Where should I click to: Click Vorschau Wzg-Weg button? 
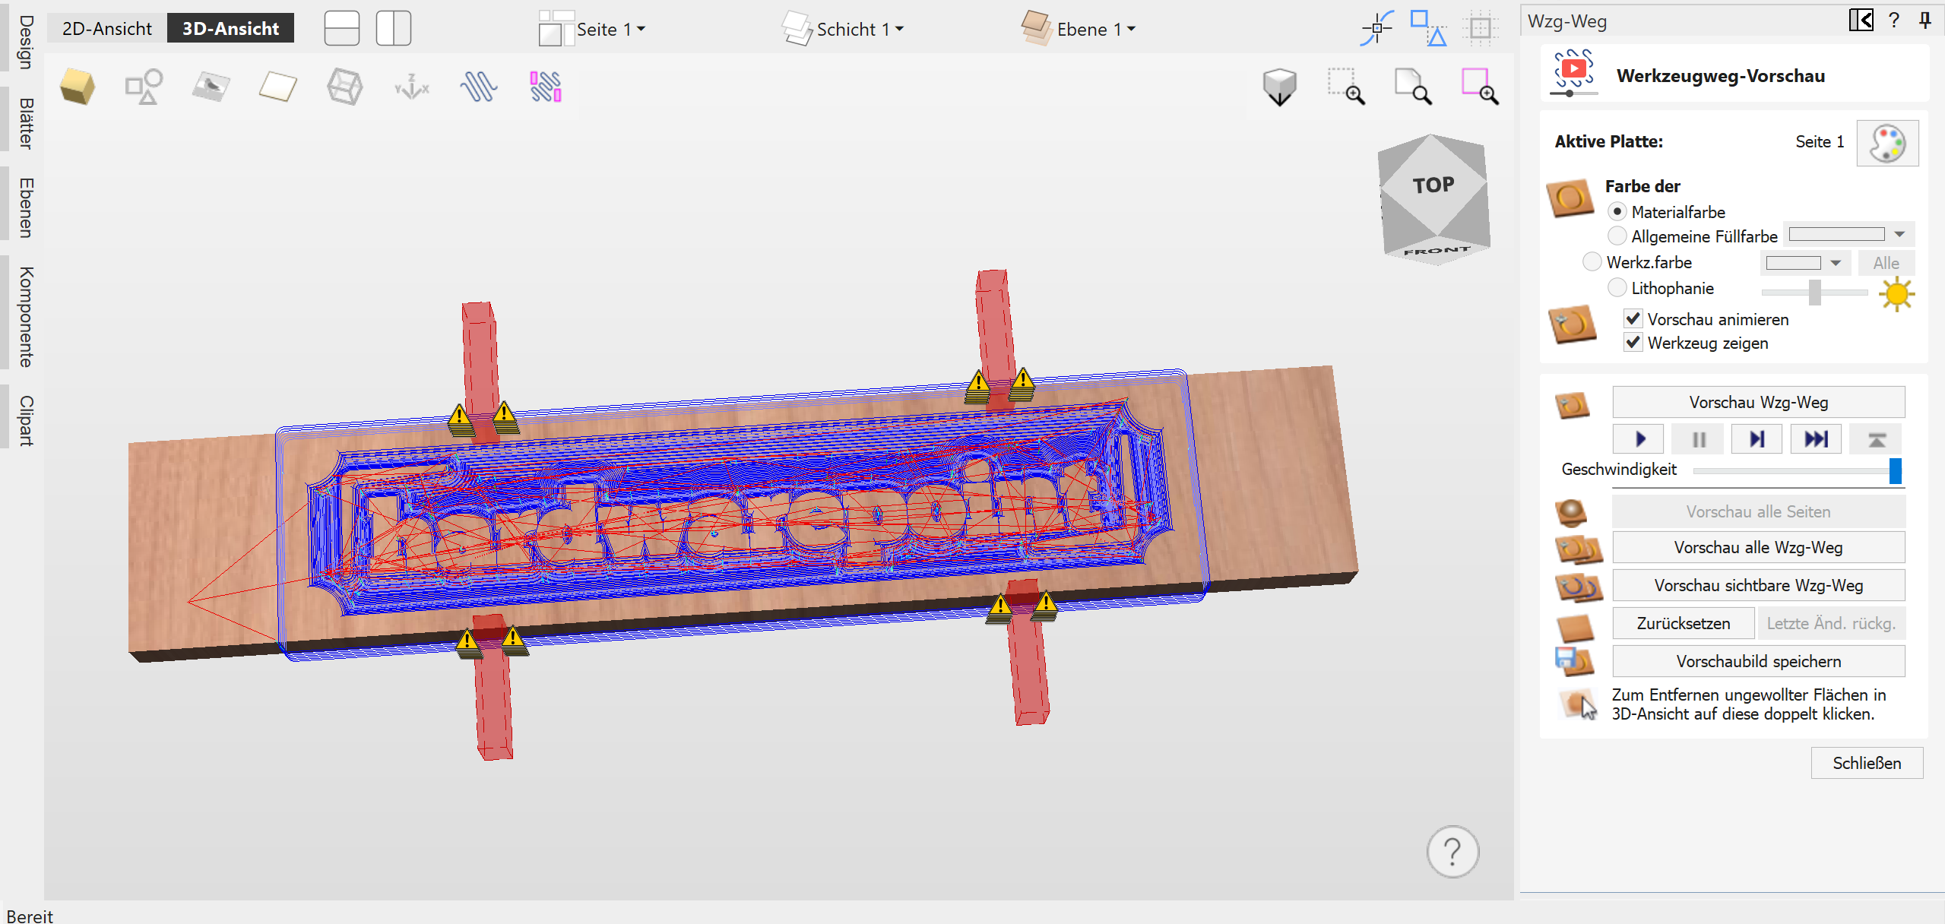pyautogui.click(x=1758, y=402)
